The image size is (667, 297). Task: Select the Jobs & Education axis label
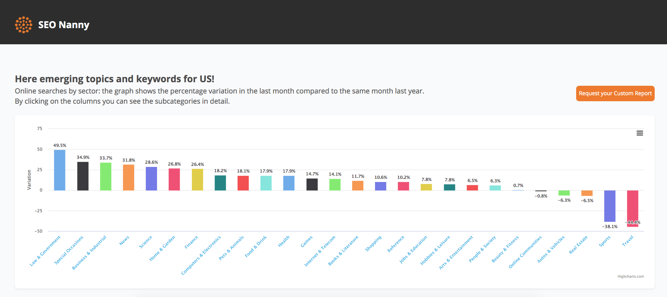coord(413,249)
